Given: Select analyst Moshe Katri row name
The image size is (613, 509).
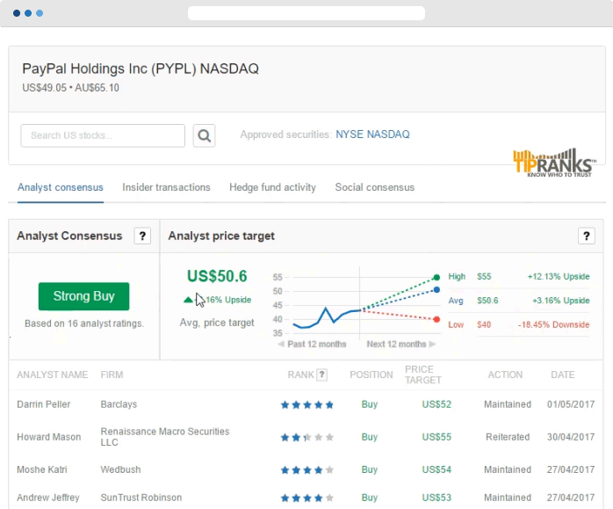Looking at the screenshot, I should point(40,470).
